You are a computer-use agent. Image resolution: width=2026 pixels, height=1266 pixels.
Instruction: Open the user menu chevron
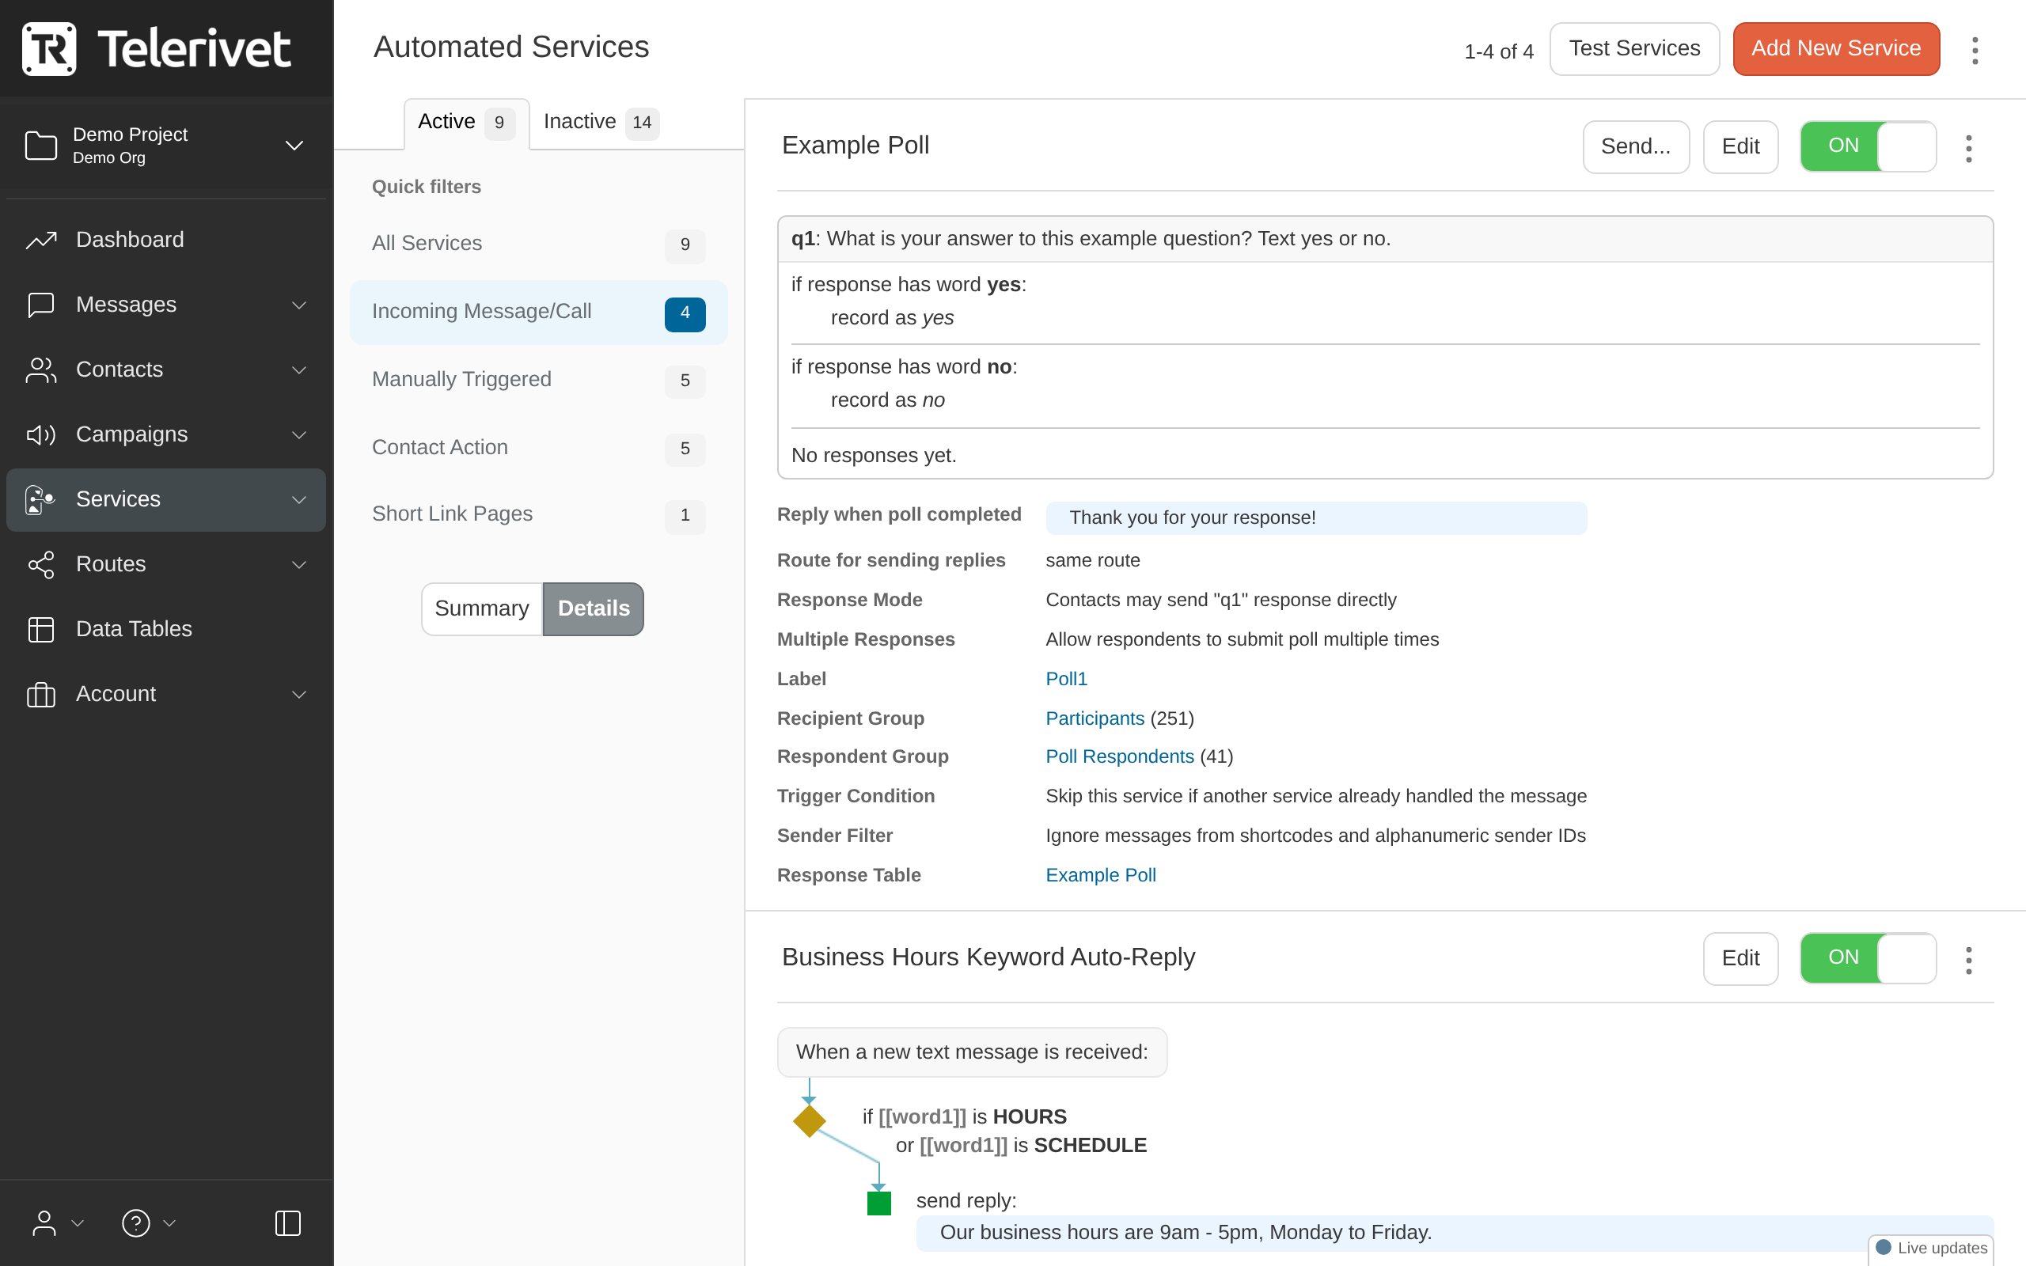[x=78, y=1223]
